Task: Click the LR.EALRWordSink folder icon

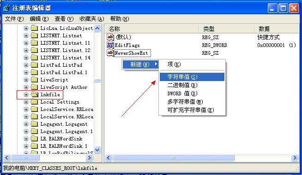Action: pos(34,139)
